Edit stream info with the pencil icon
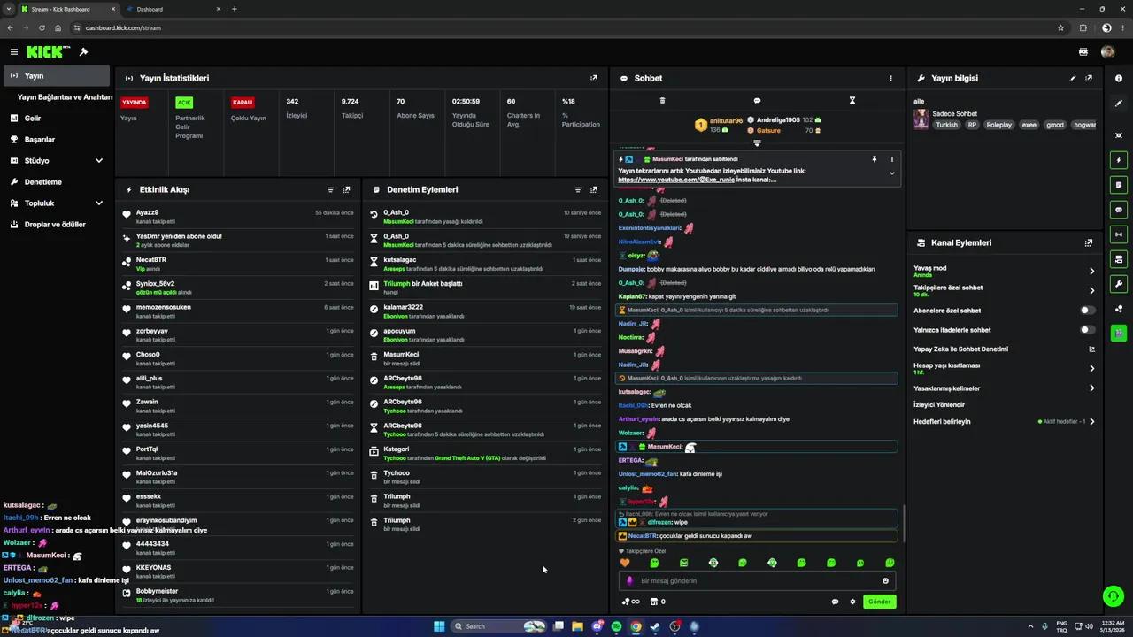 coord(1073,78)
